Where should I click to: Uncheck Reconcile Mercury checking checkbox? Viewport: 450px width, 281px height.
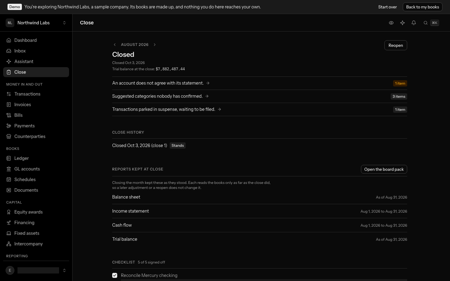(115, 275)
